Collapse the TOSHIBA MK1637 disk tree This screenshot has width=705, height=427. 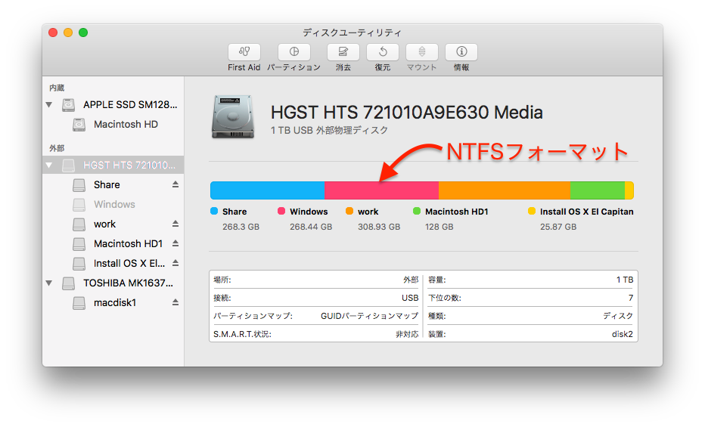[49, 283]
